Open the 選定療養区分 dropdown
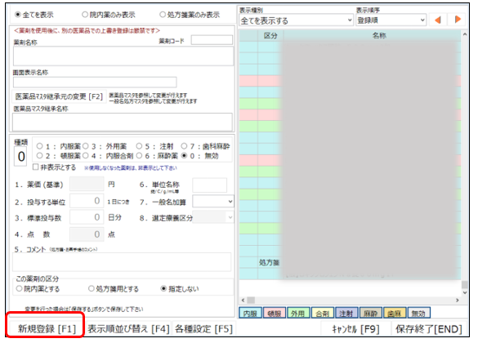478x343 pixels. point(213,217)
